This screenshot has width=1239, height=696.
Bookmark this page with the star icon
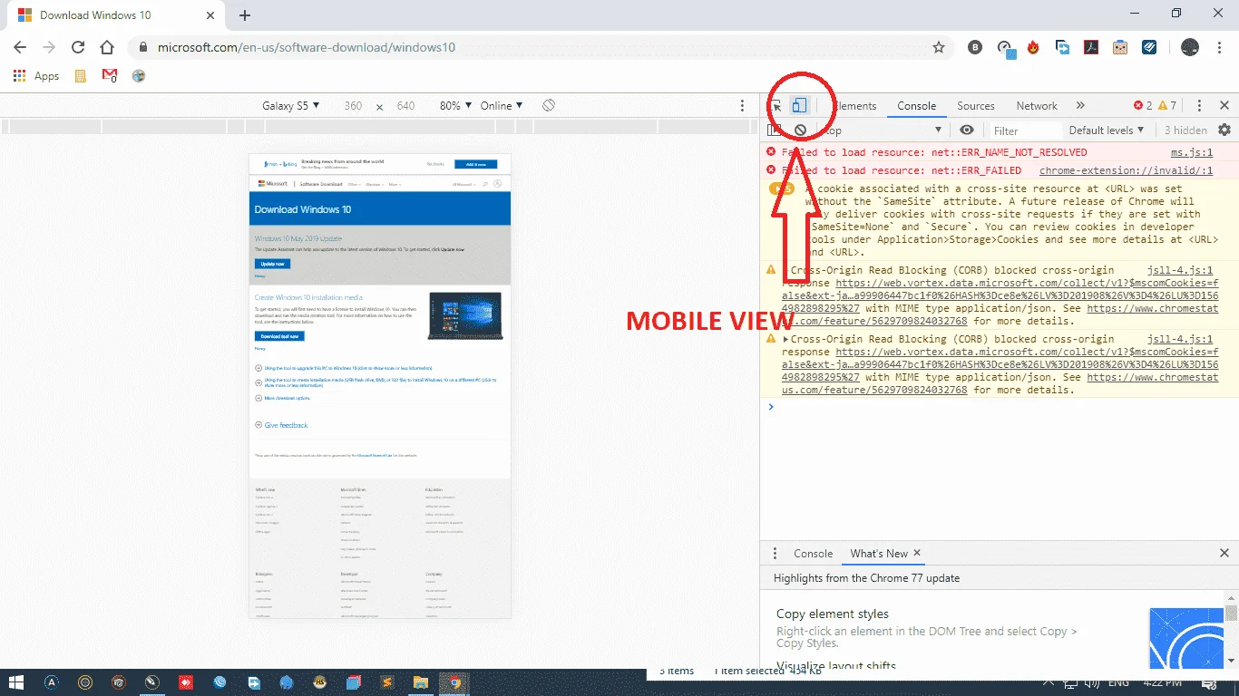coord(939,47)
